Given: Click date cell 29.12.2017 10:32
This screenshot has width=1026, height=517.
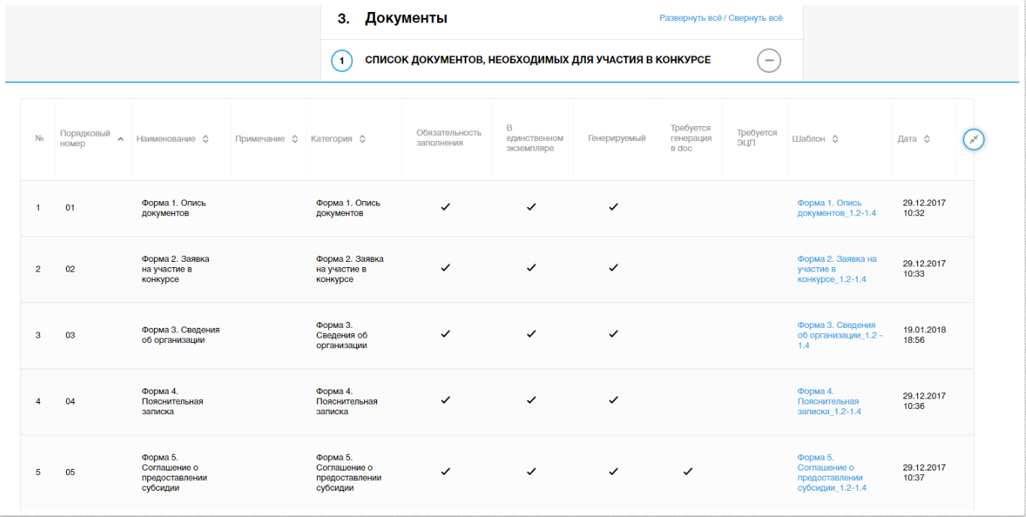Looking at the screenshot, I should 924,208.
